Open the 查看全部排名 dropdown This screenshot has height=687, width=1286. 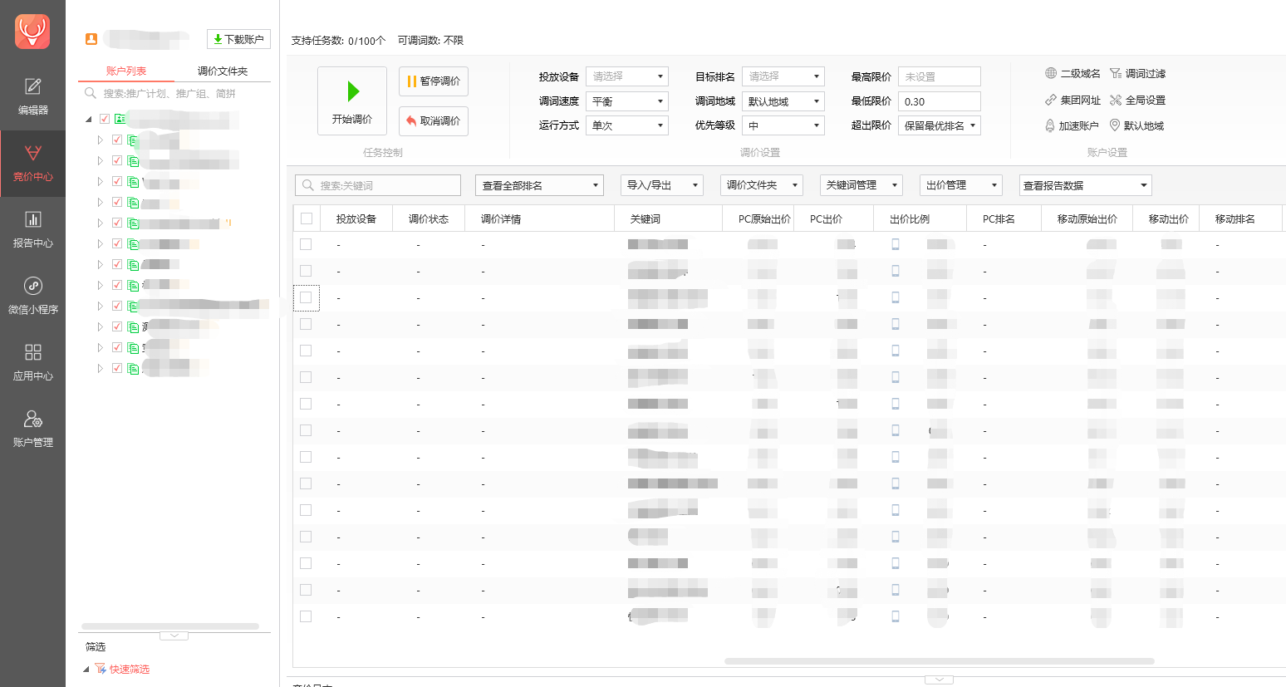[x=539, y=185]
